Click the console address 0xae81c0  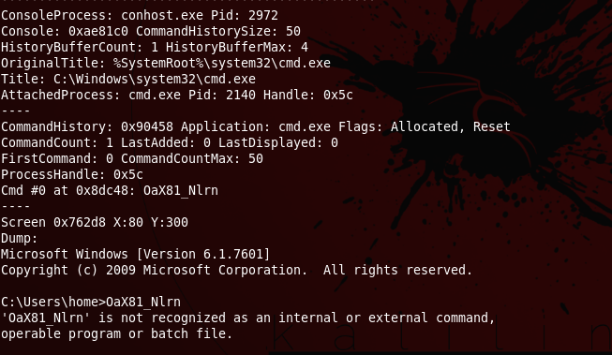(x=98, y=31)
